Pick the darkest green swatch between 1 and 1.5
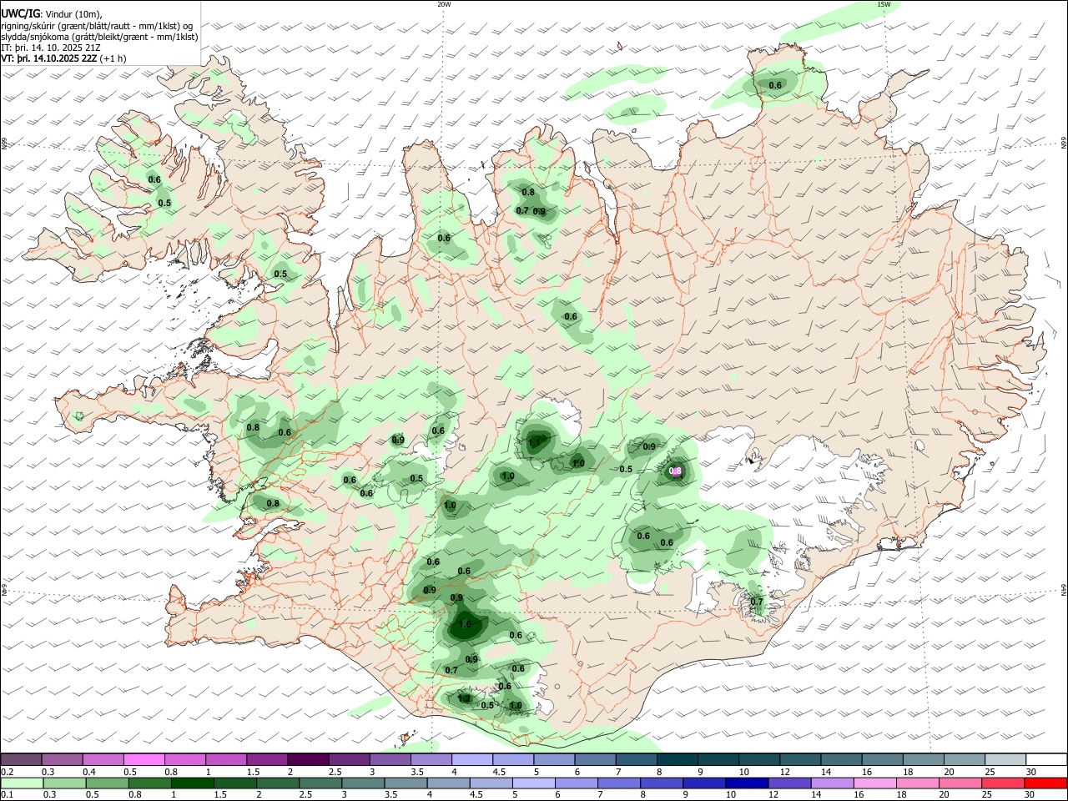 tap(193, 783)
